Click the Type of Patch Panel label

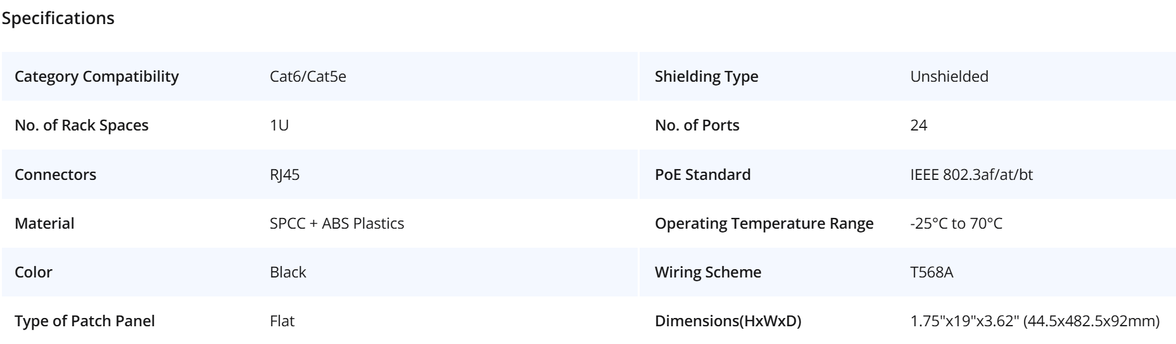tap(85, 321)
